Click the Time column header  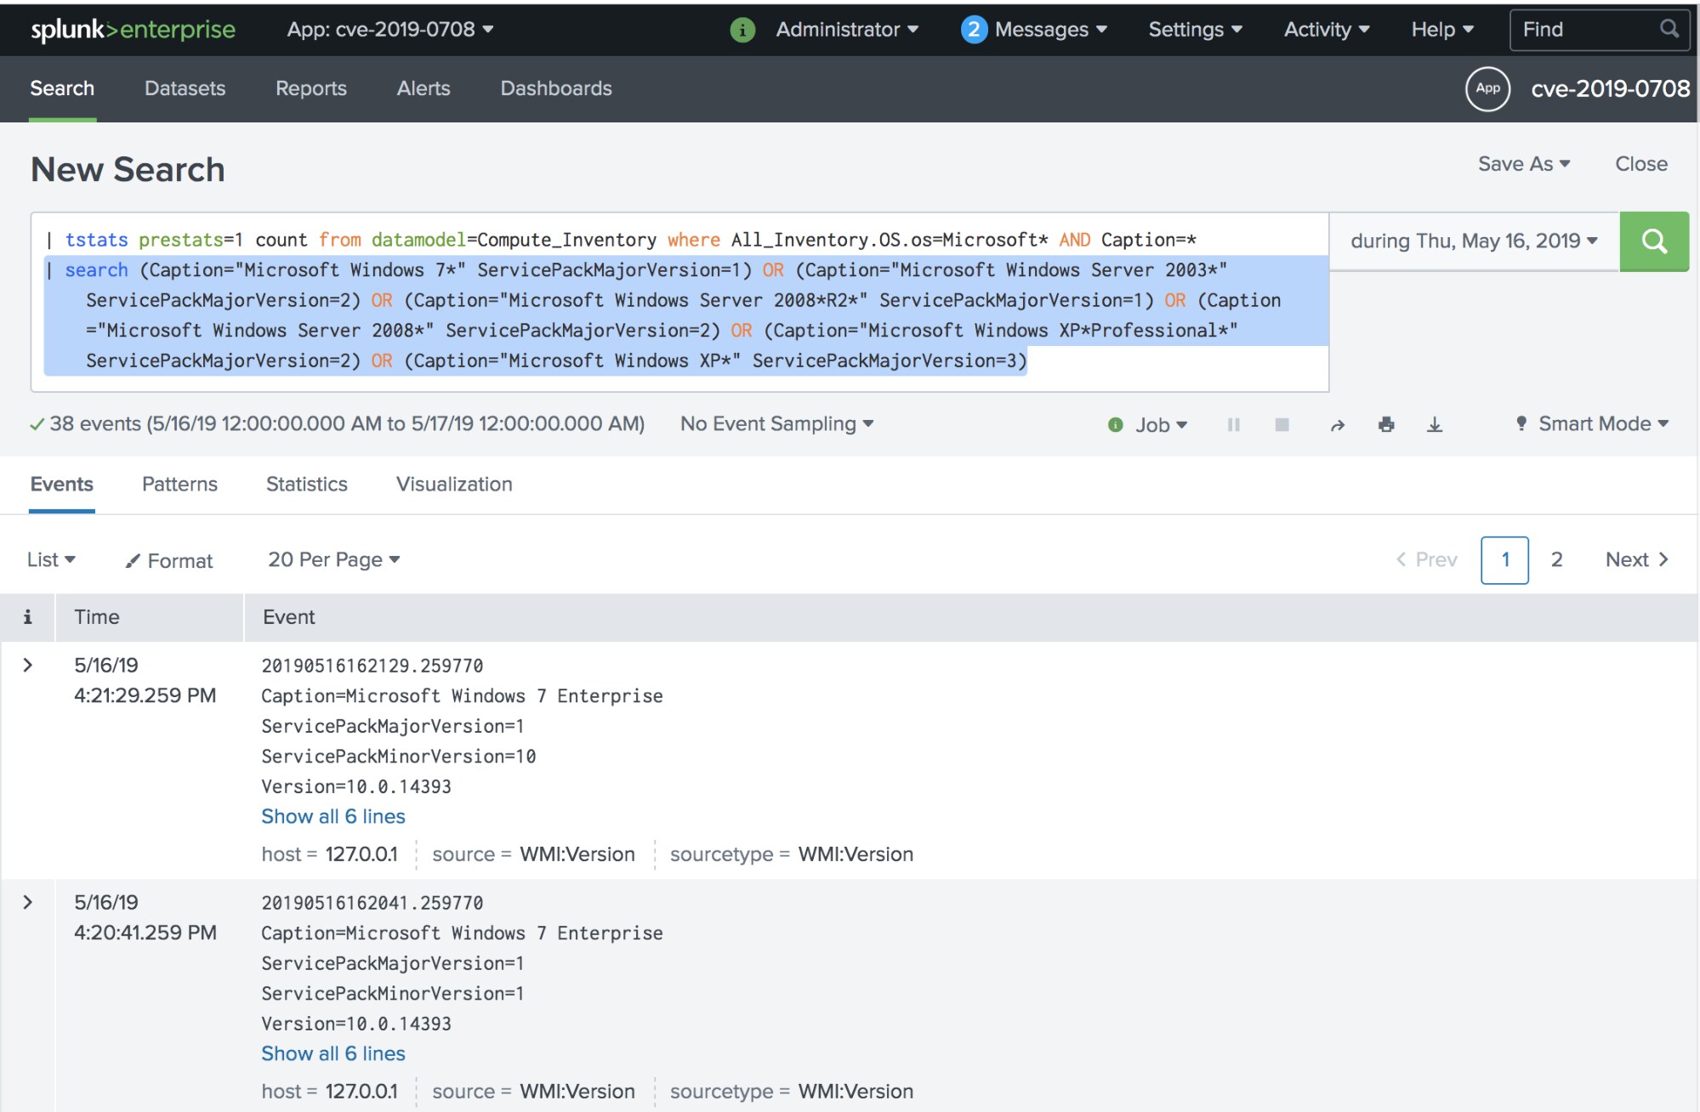96,617
